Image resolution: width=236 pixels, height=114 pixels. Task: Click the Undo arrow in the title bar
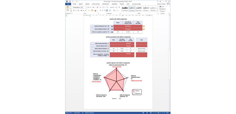click(x=73, y=2)
